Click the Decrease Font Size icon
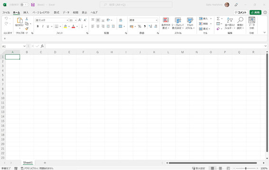 click(x=85, y=20)
